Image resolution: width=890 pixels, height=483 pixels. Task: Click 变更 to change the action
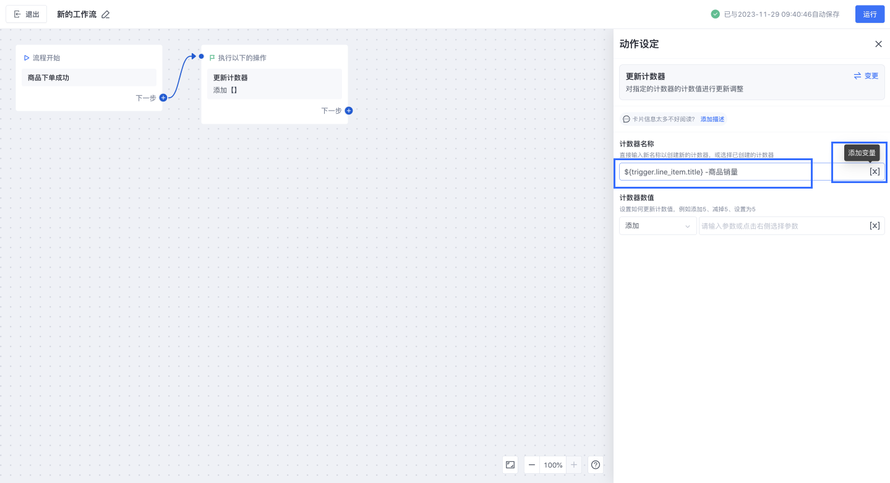pos(866,76)
